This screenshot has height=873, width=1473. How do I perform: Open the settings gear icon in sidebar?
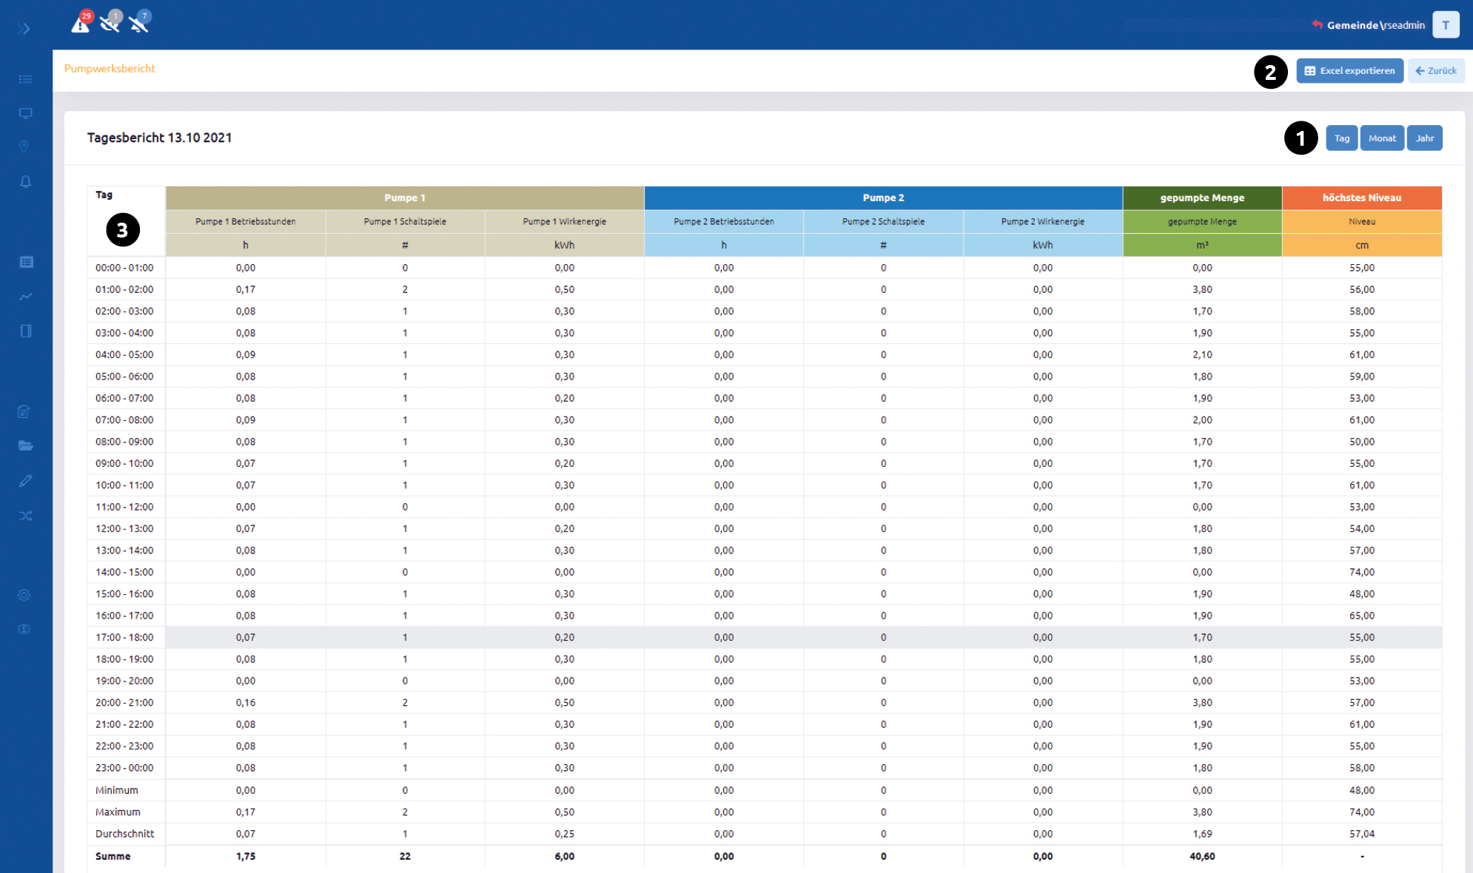tap(24, 595)
